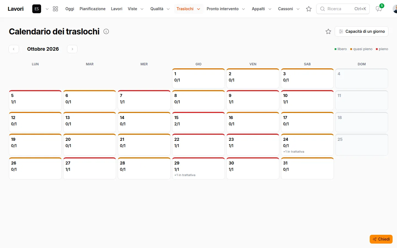Viewport: 397px width, 248px height.
Task: Click the search magnifier icon
Action: [x=322, y=9]
